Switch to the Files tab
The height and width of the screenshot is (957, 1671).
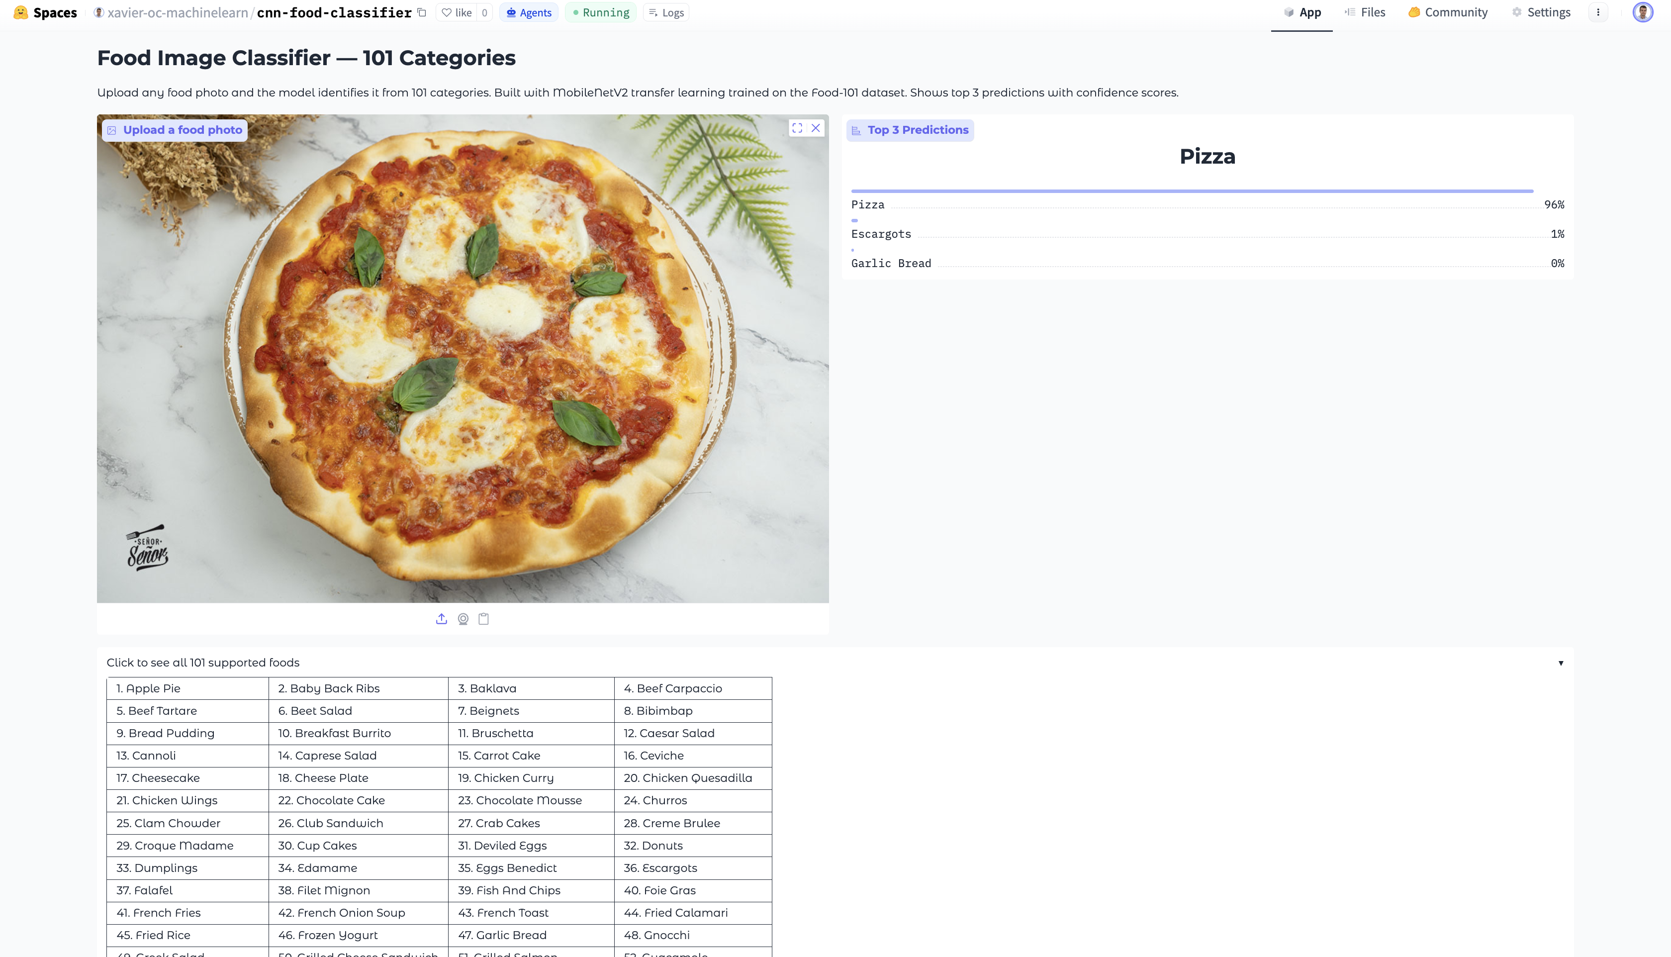tap(1365, 12)
